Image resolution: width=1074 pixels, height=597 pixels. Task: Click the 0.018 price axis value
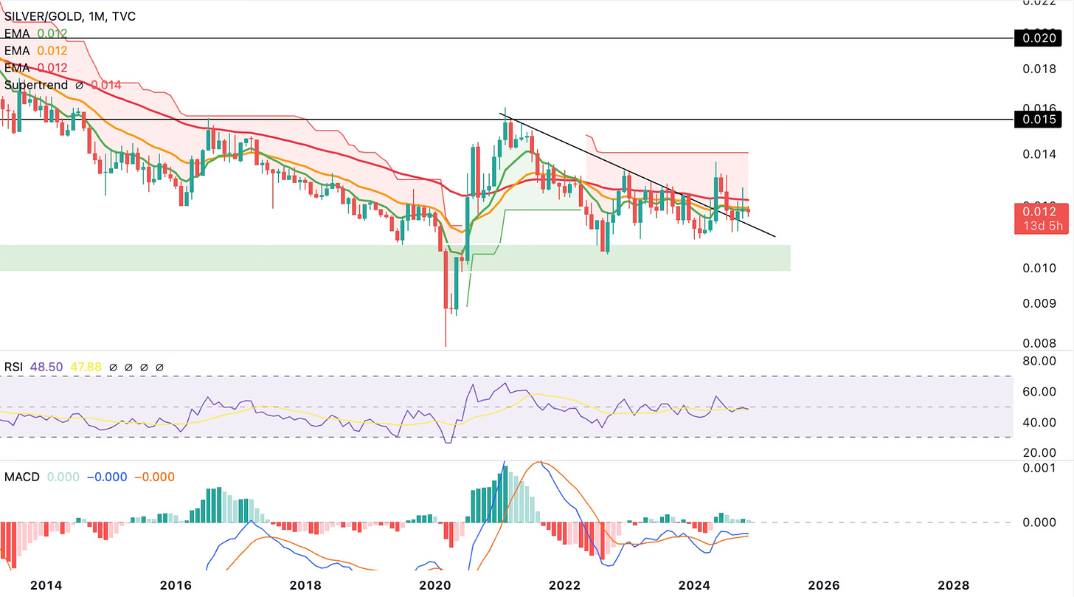click(1041, 69)
